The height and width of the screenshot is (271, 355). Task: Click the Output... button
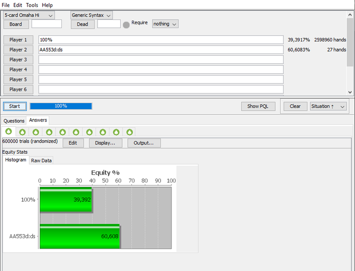144,143
